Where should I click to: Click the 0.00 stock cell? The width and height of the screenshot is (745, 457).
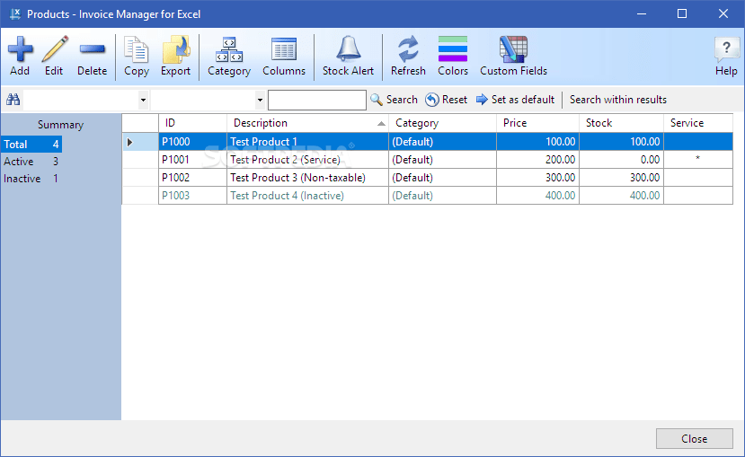coord(622,160)
